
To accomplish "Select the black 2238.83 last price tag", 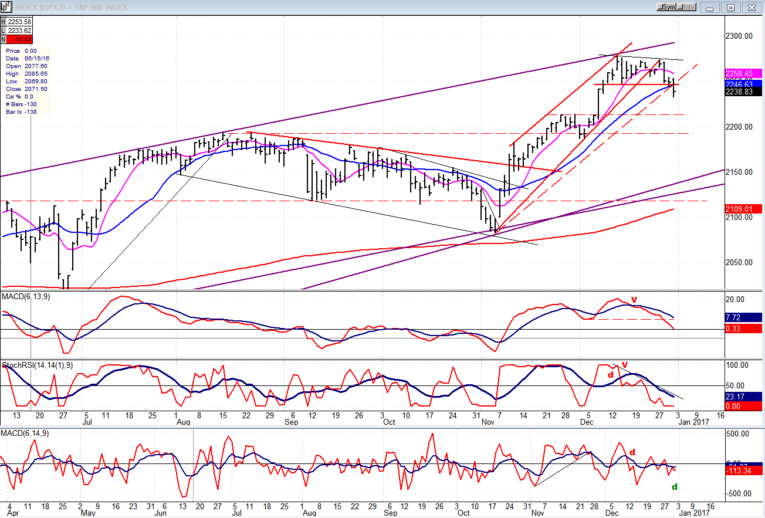I will [x=743, y=92].
